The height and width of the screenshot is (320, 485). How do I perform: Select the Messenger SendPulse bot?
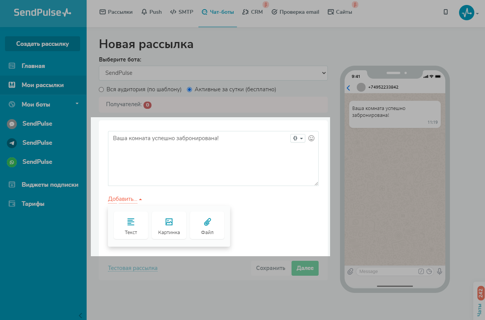coord(37,124)
